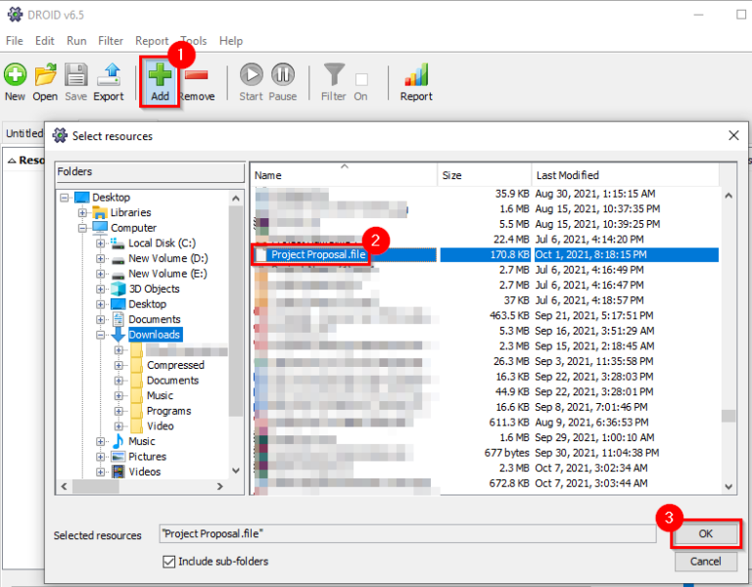Click OK to confirm selected resources
Screen dimensions: 752x587
[x=705, y=534]
